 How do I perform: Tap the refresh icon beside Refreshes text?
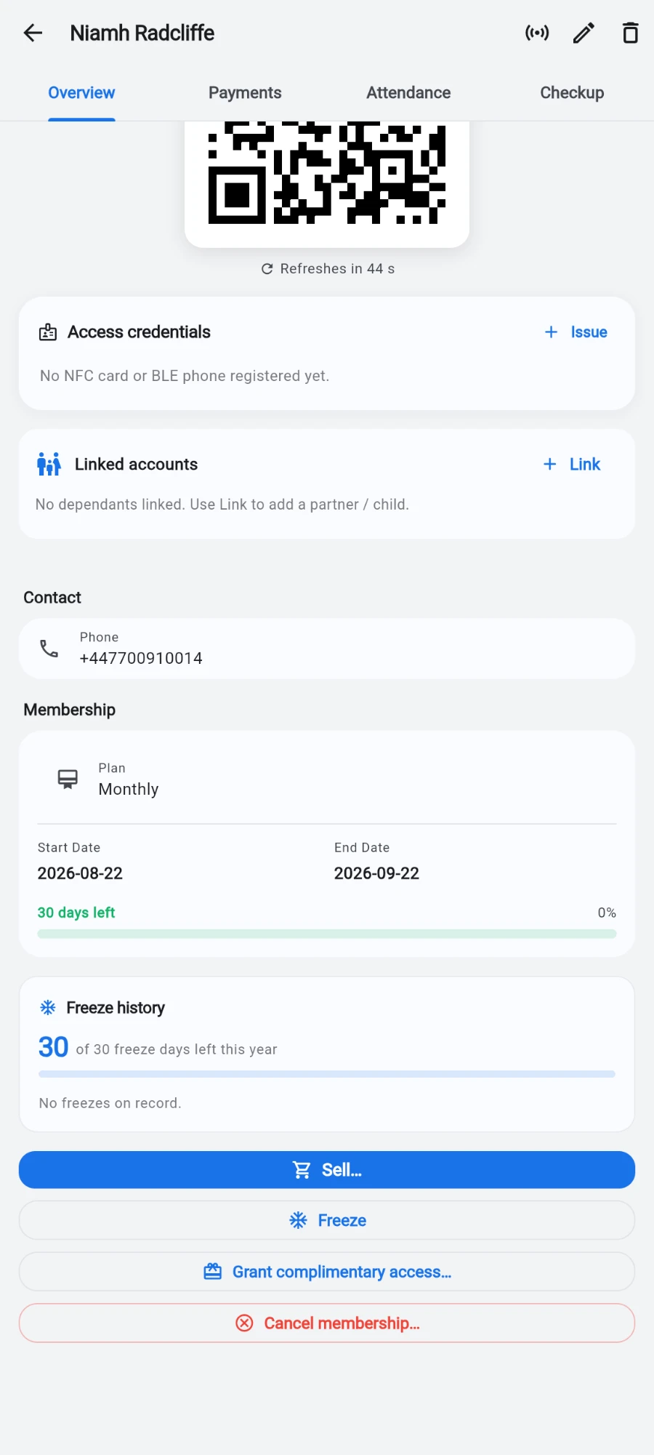(x=267, y=269)
